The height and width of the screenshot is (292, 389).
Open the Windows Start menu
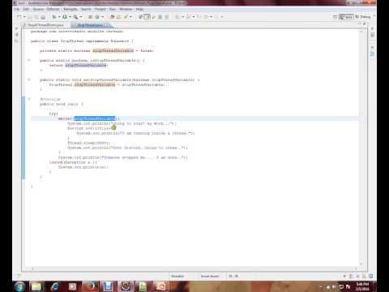tap(20, 286)
